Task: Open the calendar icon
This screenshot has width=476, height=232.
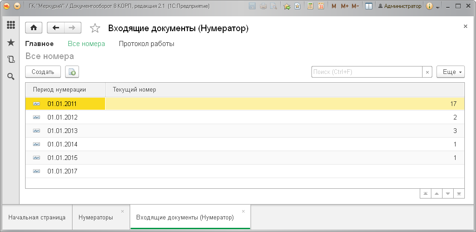Action: (x=321, y=6)
